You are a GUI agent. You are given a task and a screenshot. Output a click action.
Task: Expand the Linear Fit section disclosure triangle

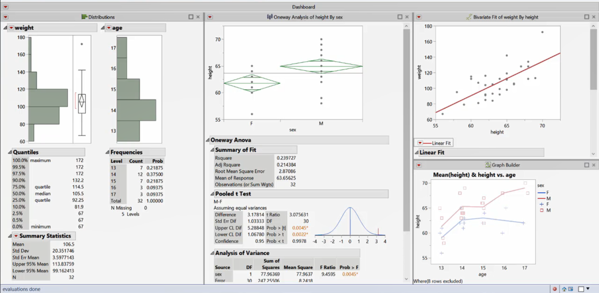coord(416,153)
